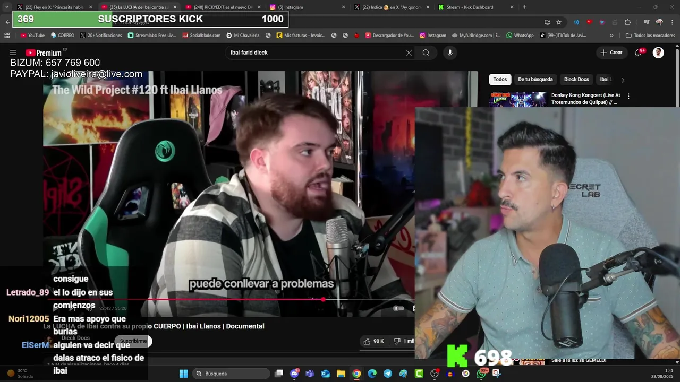Toggle autoplay switch in video player

[398, 308]
